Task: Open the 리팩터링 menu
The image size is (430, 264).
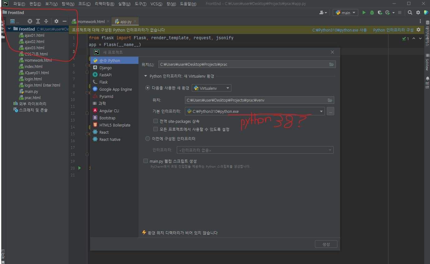Action: [104, 4]
